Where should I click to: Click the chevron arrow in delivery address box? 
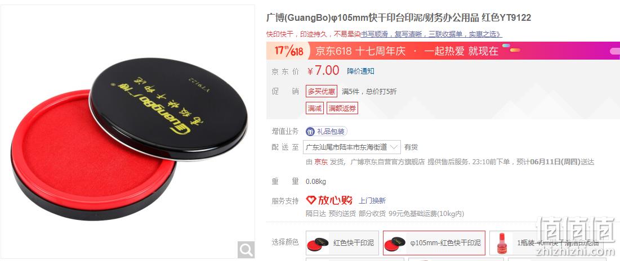394,147
